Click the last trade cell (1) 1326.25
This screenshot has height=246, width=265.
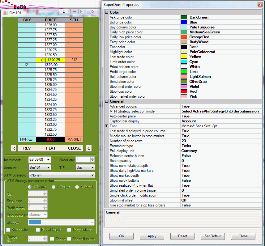pos(50,60)
